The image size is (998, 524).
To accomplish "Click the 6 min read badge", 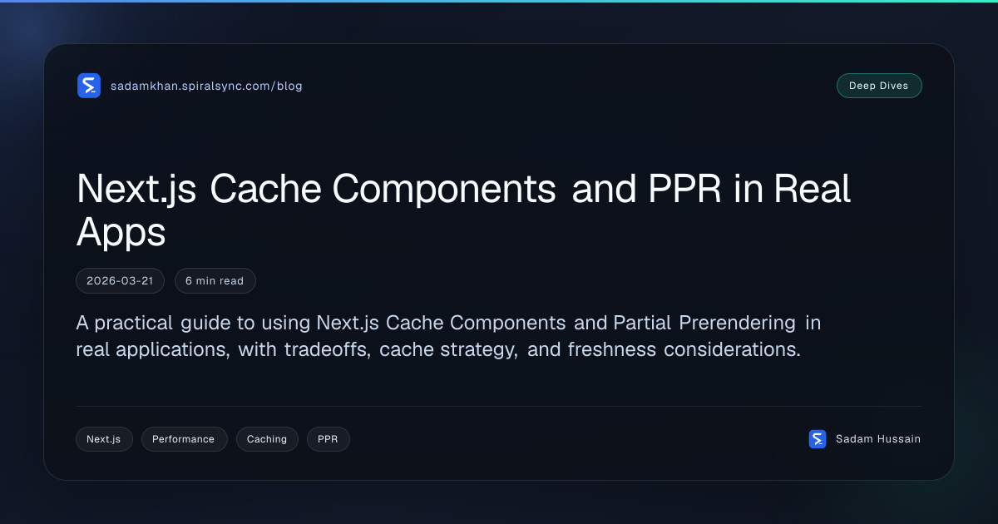I will 215,281.
